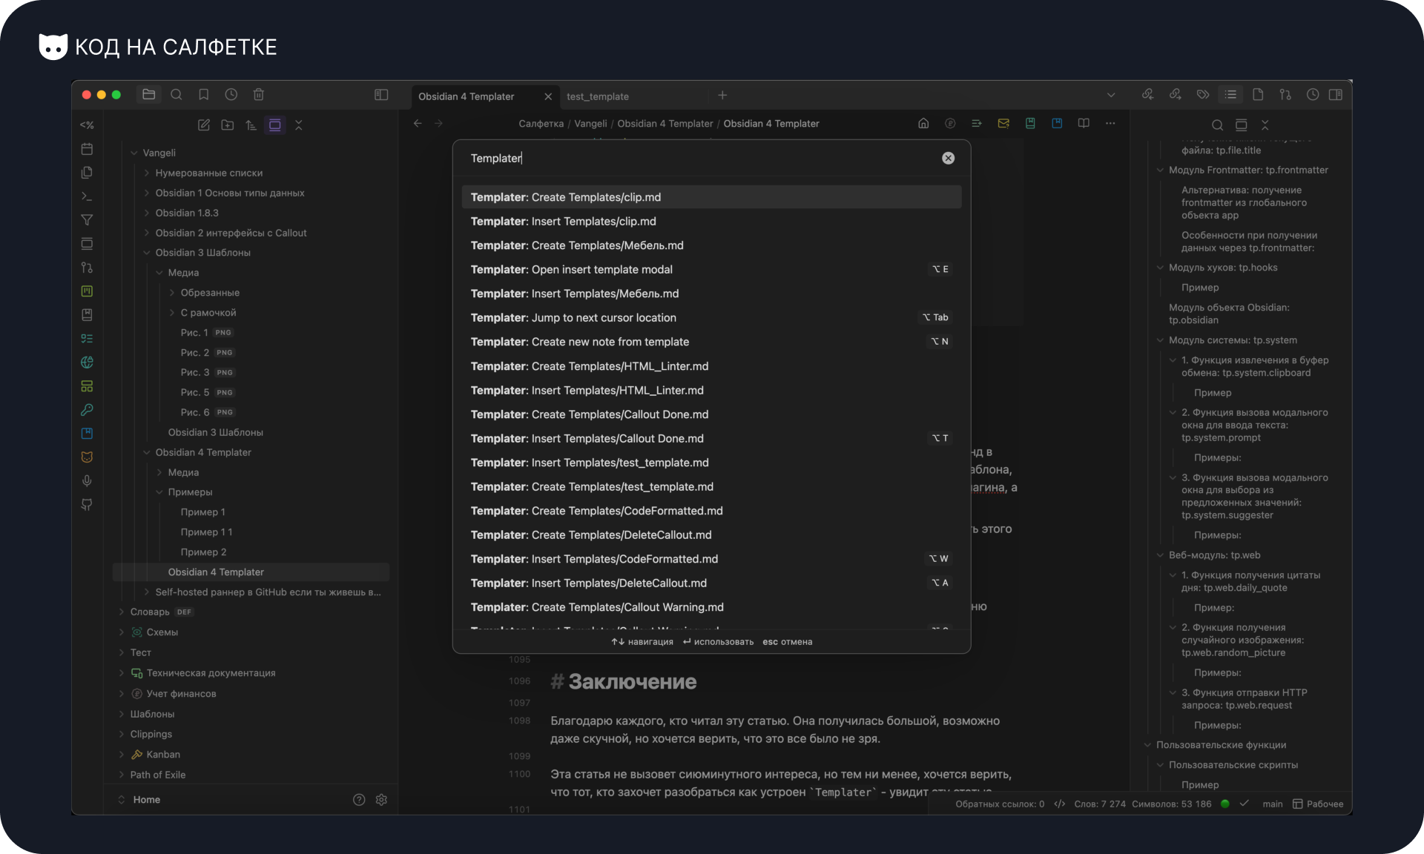
Task: Open the bookmarks panel icon
Action: pyautogui.click(x=203, y=95)
